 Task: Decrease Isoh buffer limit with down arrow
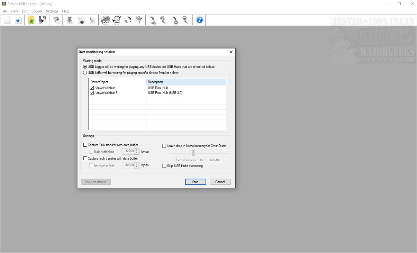coord(137,167)
